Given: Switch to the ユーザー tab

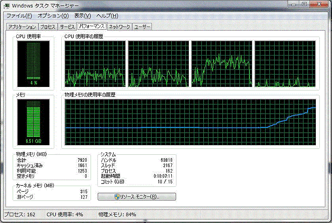Looking at the screenshot, I should pyautogui.click(x=142, y=27).
